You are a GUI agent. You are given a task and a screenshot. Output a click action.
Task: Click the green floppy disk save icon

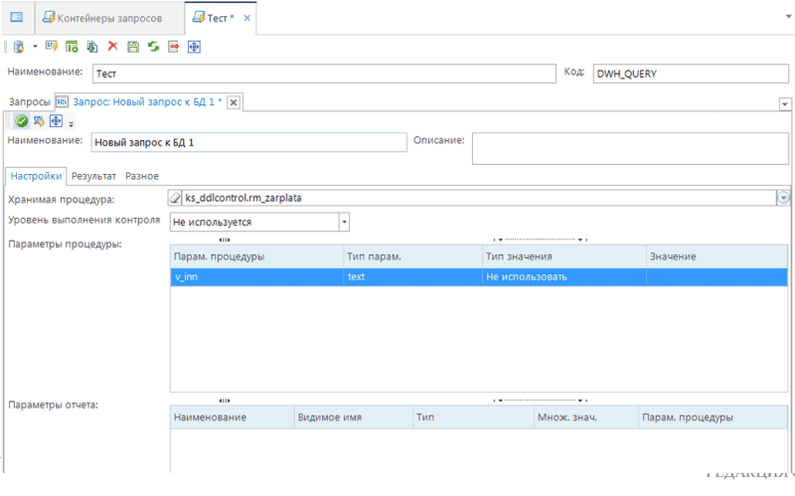(x=133, y=46)
